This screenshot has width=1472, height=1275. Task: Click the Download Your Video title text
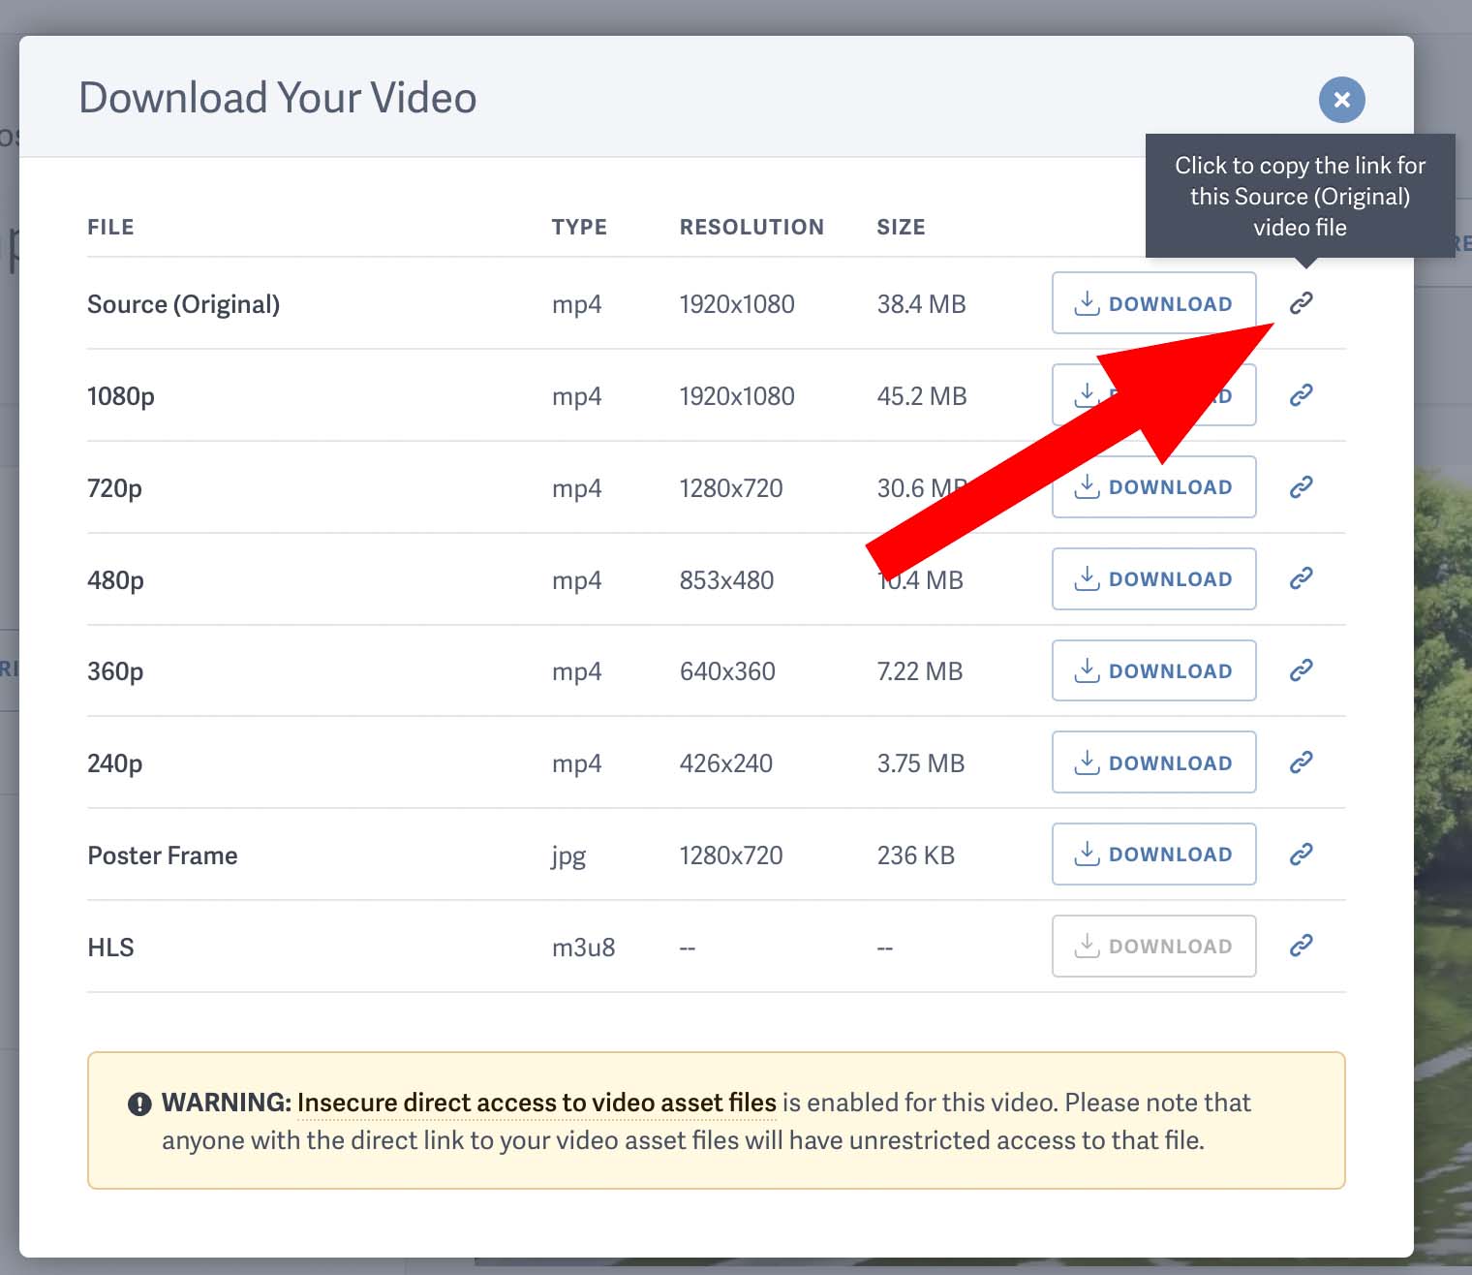tap(278, 97)
